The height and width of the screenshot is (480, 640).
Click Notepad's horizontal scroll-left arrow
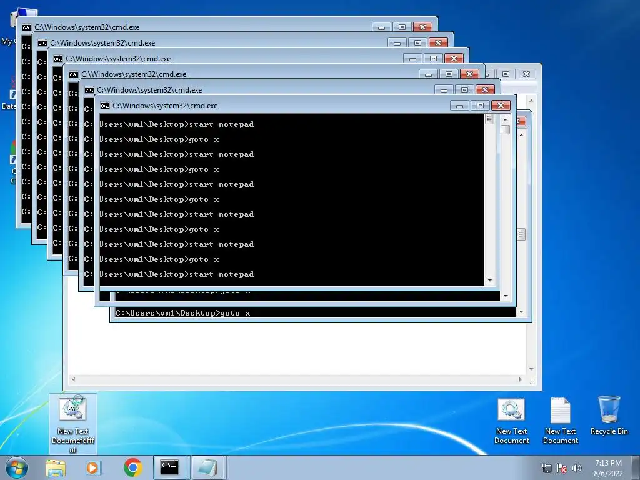point(74,379)
